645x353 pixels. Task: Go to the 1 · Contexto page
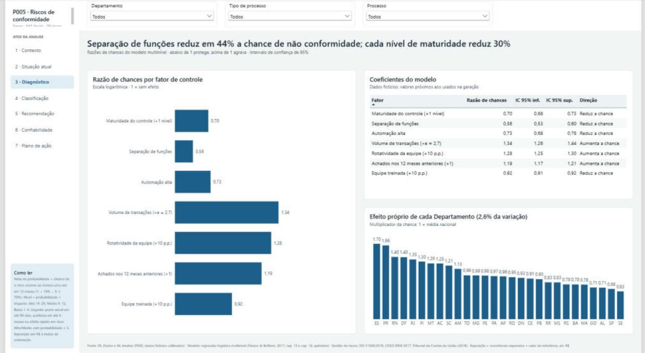pos(42,50)
